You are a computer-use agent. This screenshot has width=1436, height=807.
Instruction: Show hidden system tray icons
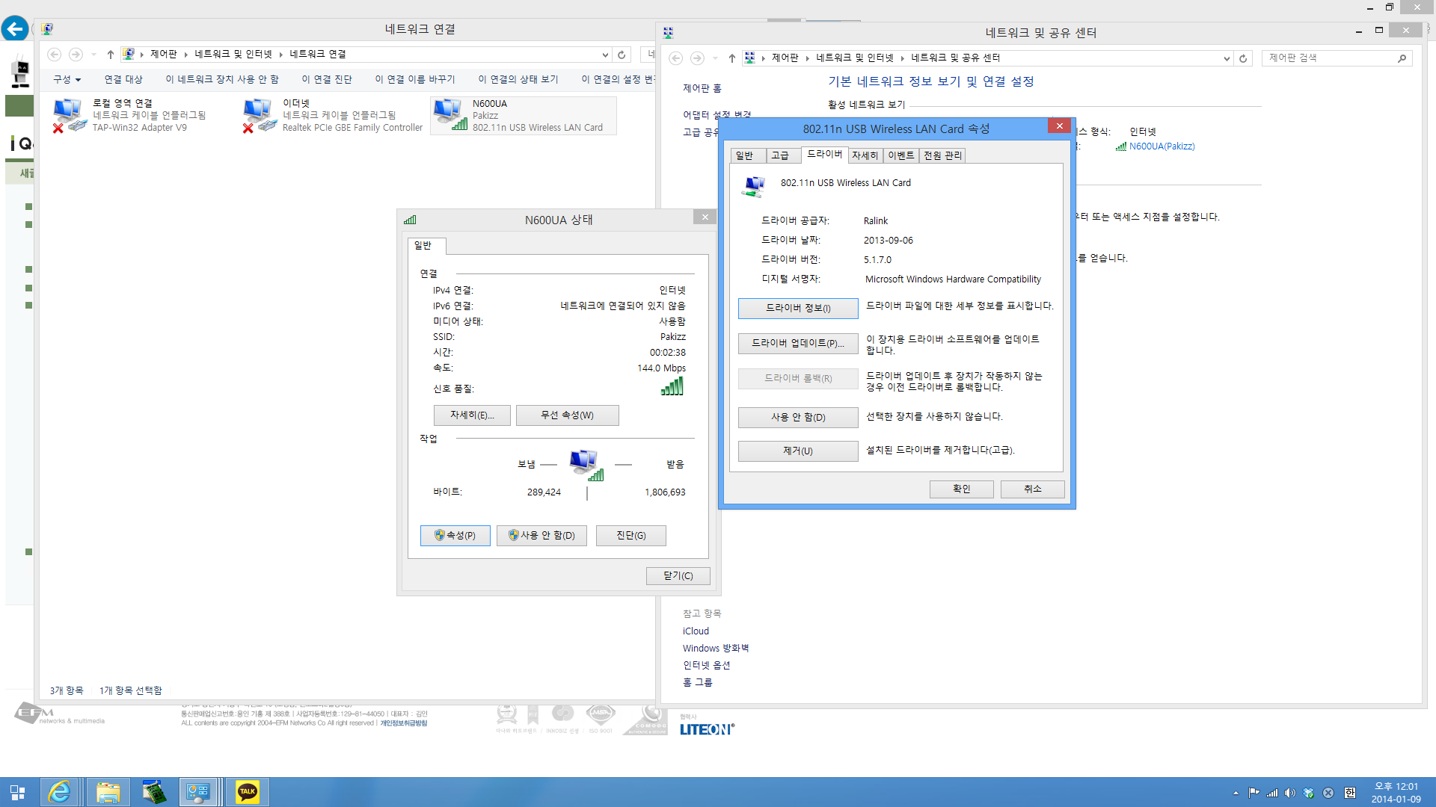point(1236,793)
